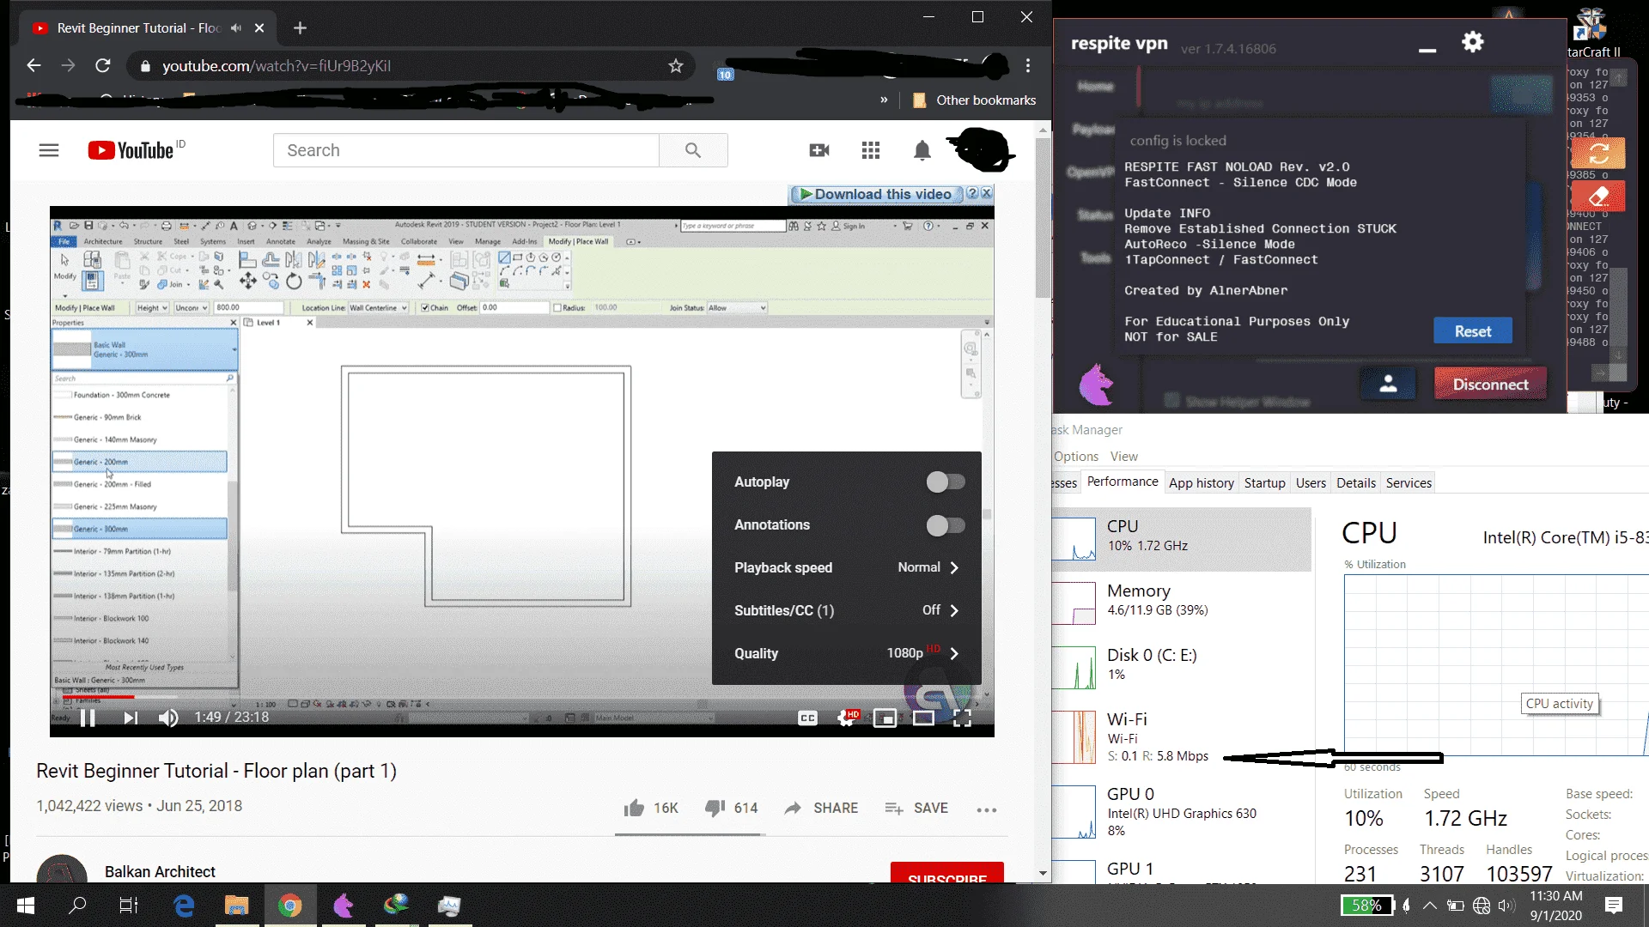Open the YouTube apps grid
The height and width of the screenshot is (927, 1649).
click(x=871, y=150)
